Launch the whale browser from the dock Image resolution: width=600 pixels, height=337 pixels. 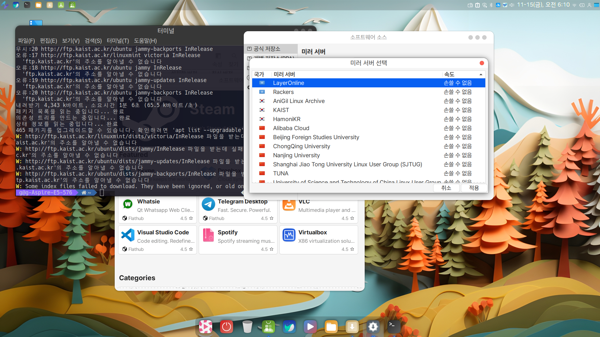tap(289, 327)
